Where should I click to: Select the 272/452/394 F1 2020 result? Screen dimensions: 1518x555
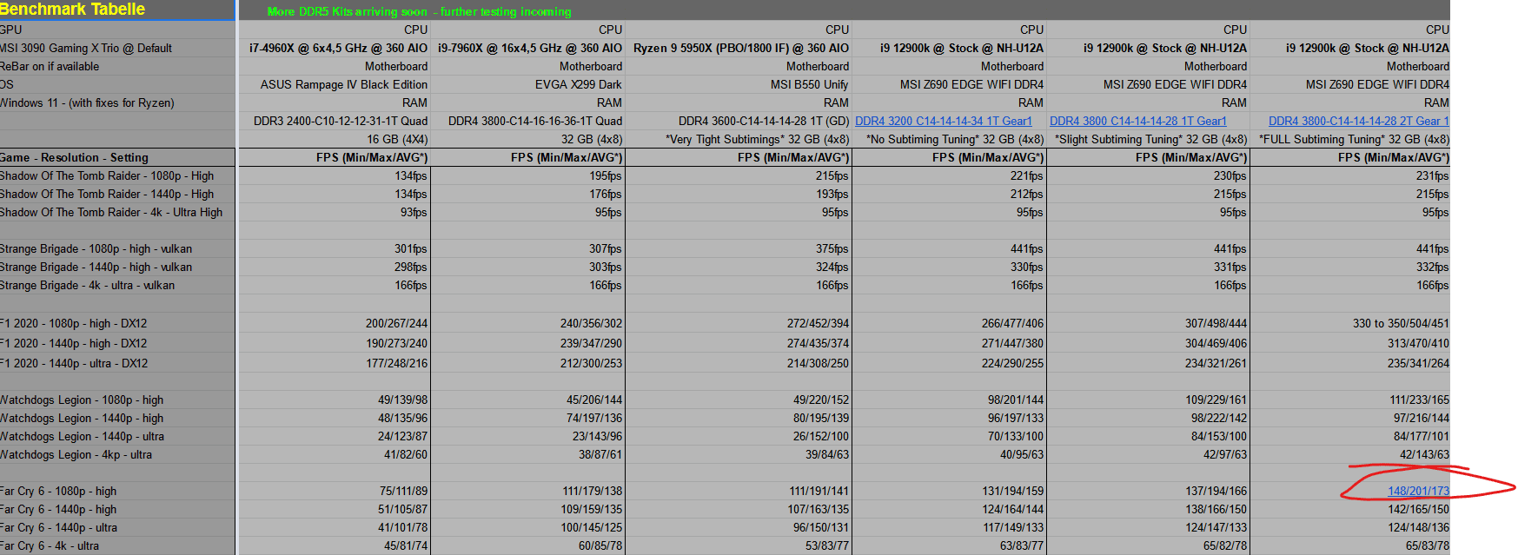[x=818, y=324]
